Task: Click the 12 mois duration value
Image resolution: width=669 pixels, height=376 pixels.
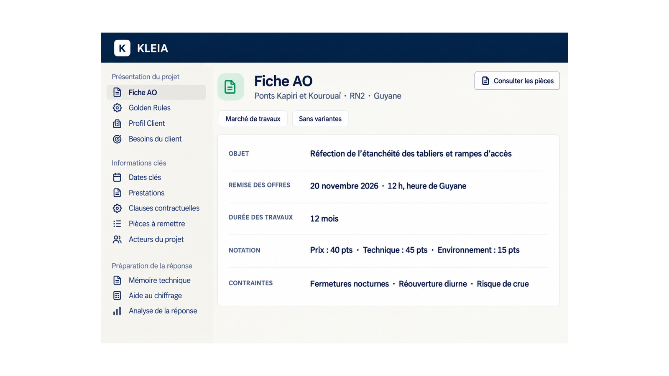Action: [x=324, y=218]
